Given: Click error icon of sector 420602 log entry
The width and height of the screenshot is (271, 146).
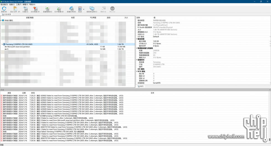Looking at the screenshot, I should [1, 96].
